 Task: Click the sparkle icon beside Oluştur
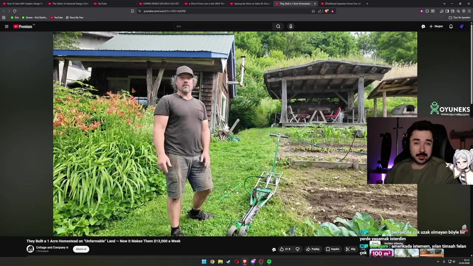(x=423, y=26)
